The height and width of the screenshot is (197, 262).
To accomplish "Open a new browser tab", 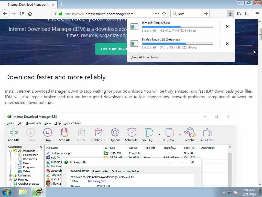I will pos(62,4).
